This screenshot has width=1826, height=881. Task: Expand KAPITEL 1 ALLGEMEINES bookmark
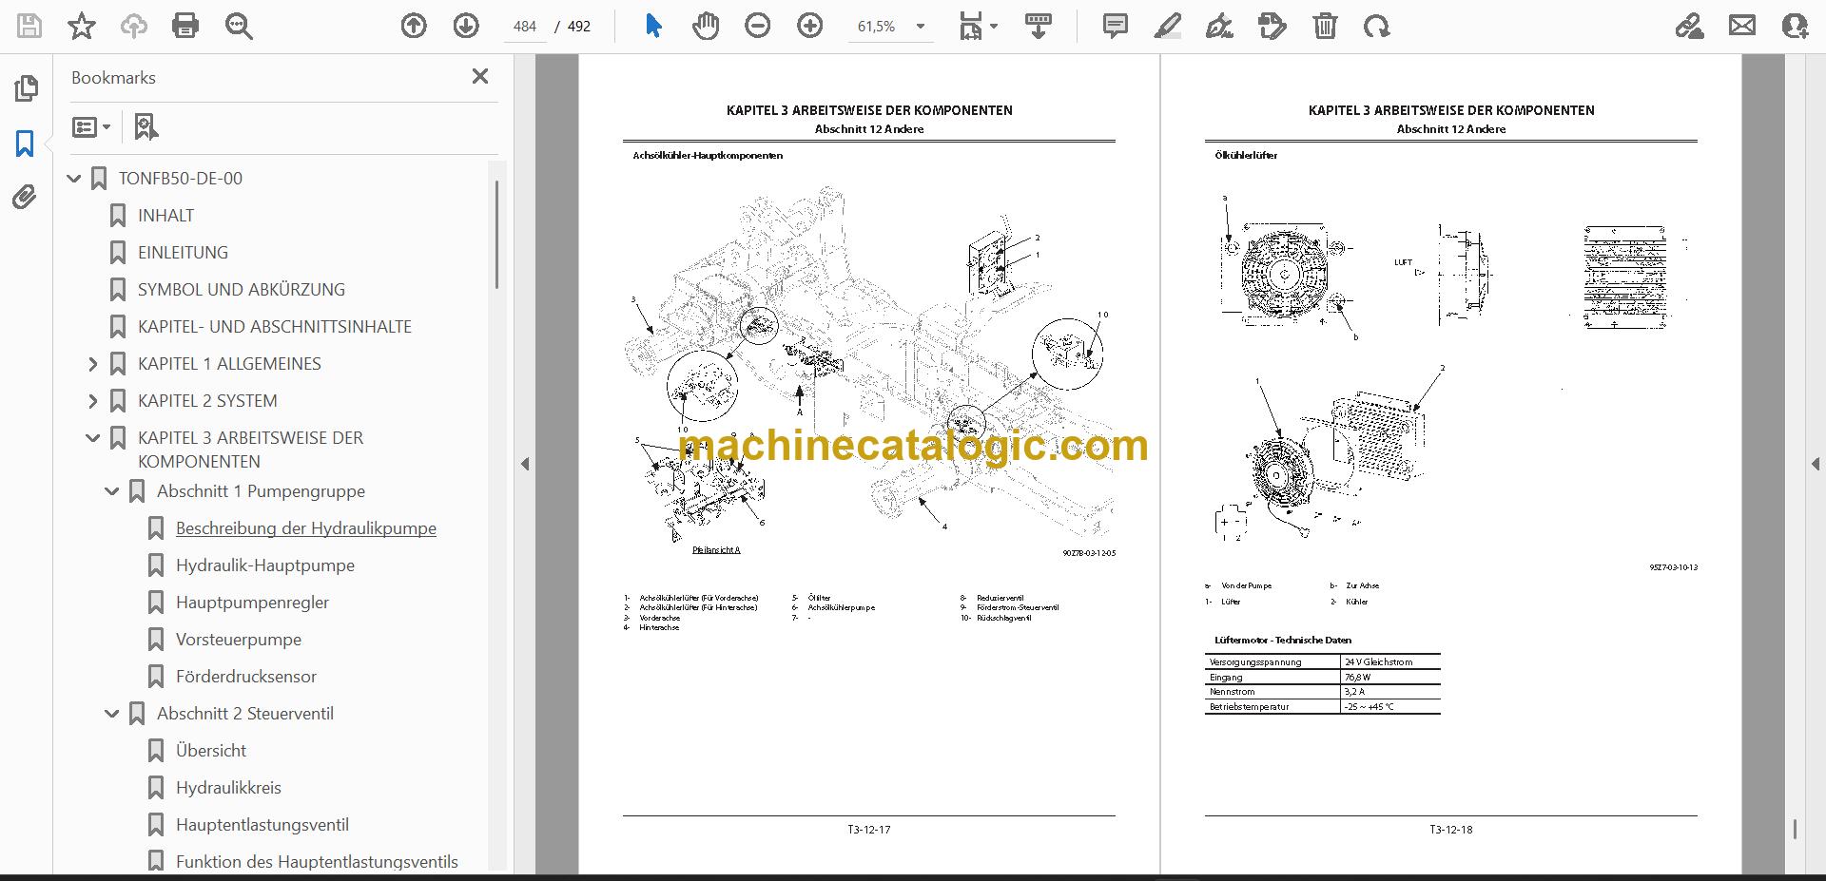click(93, 364)
